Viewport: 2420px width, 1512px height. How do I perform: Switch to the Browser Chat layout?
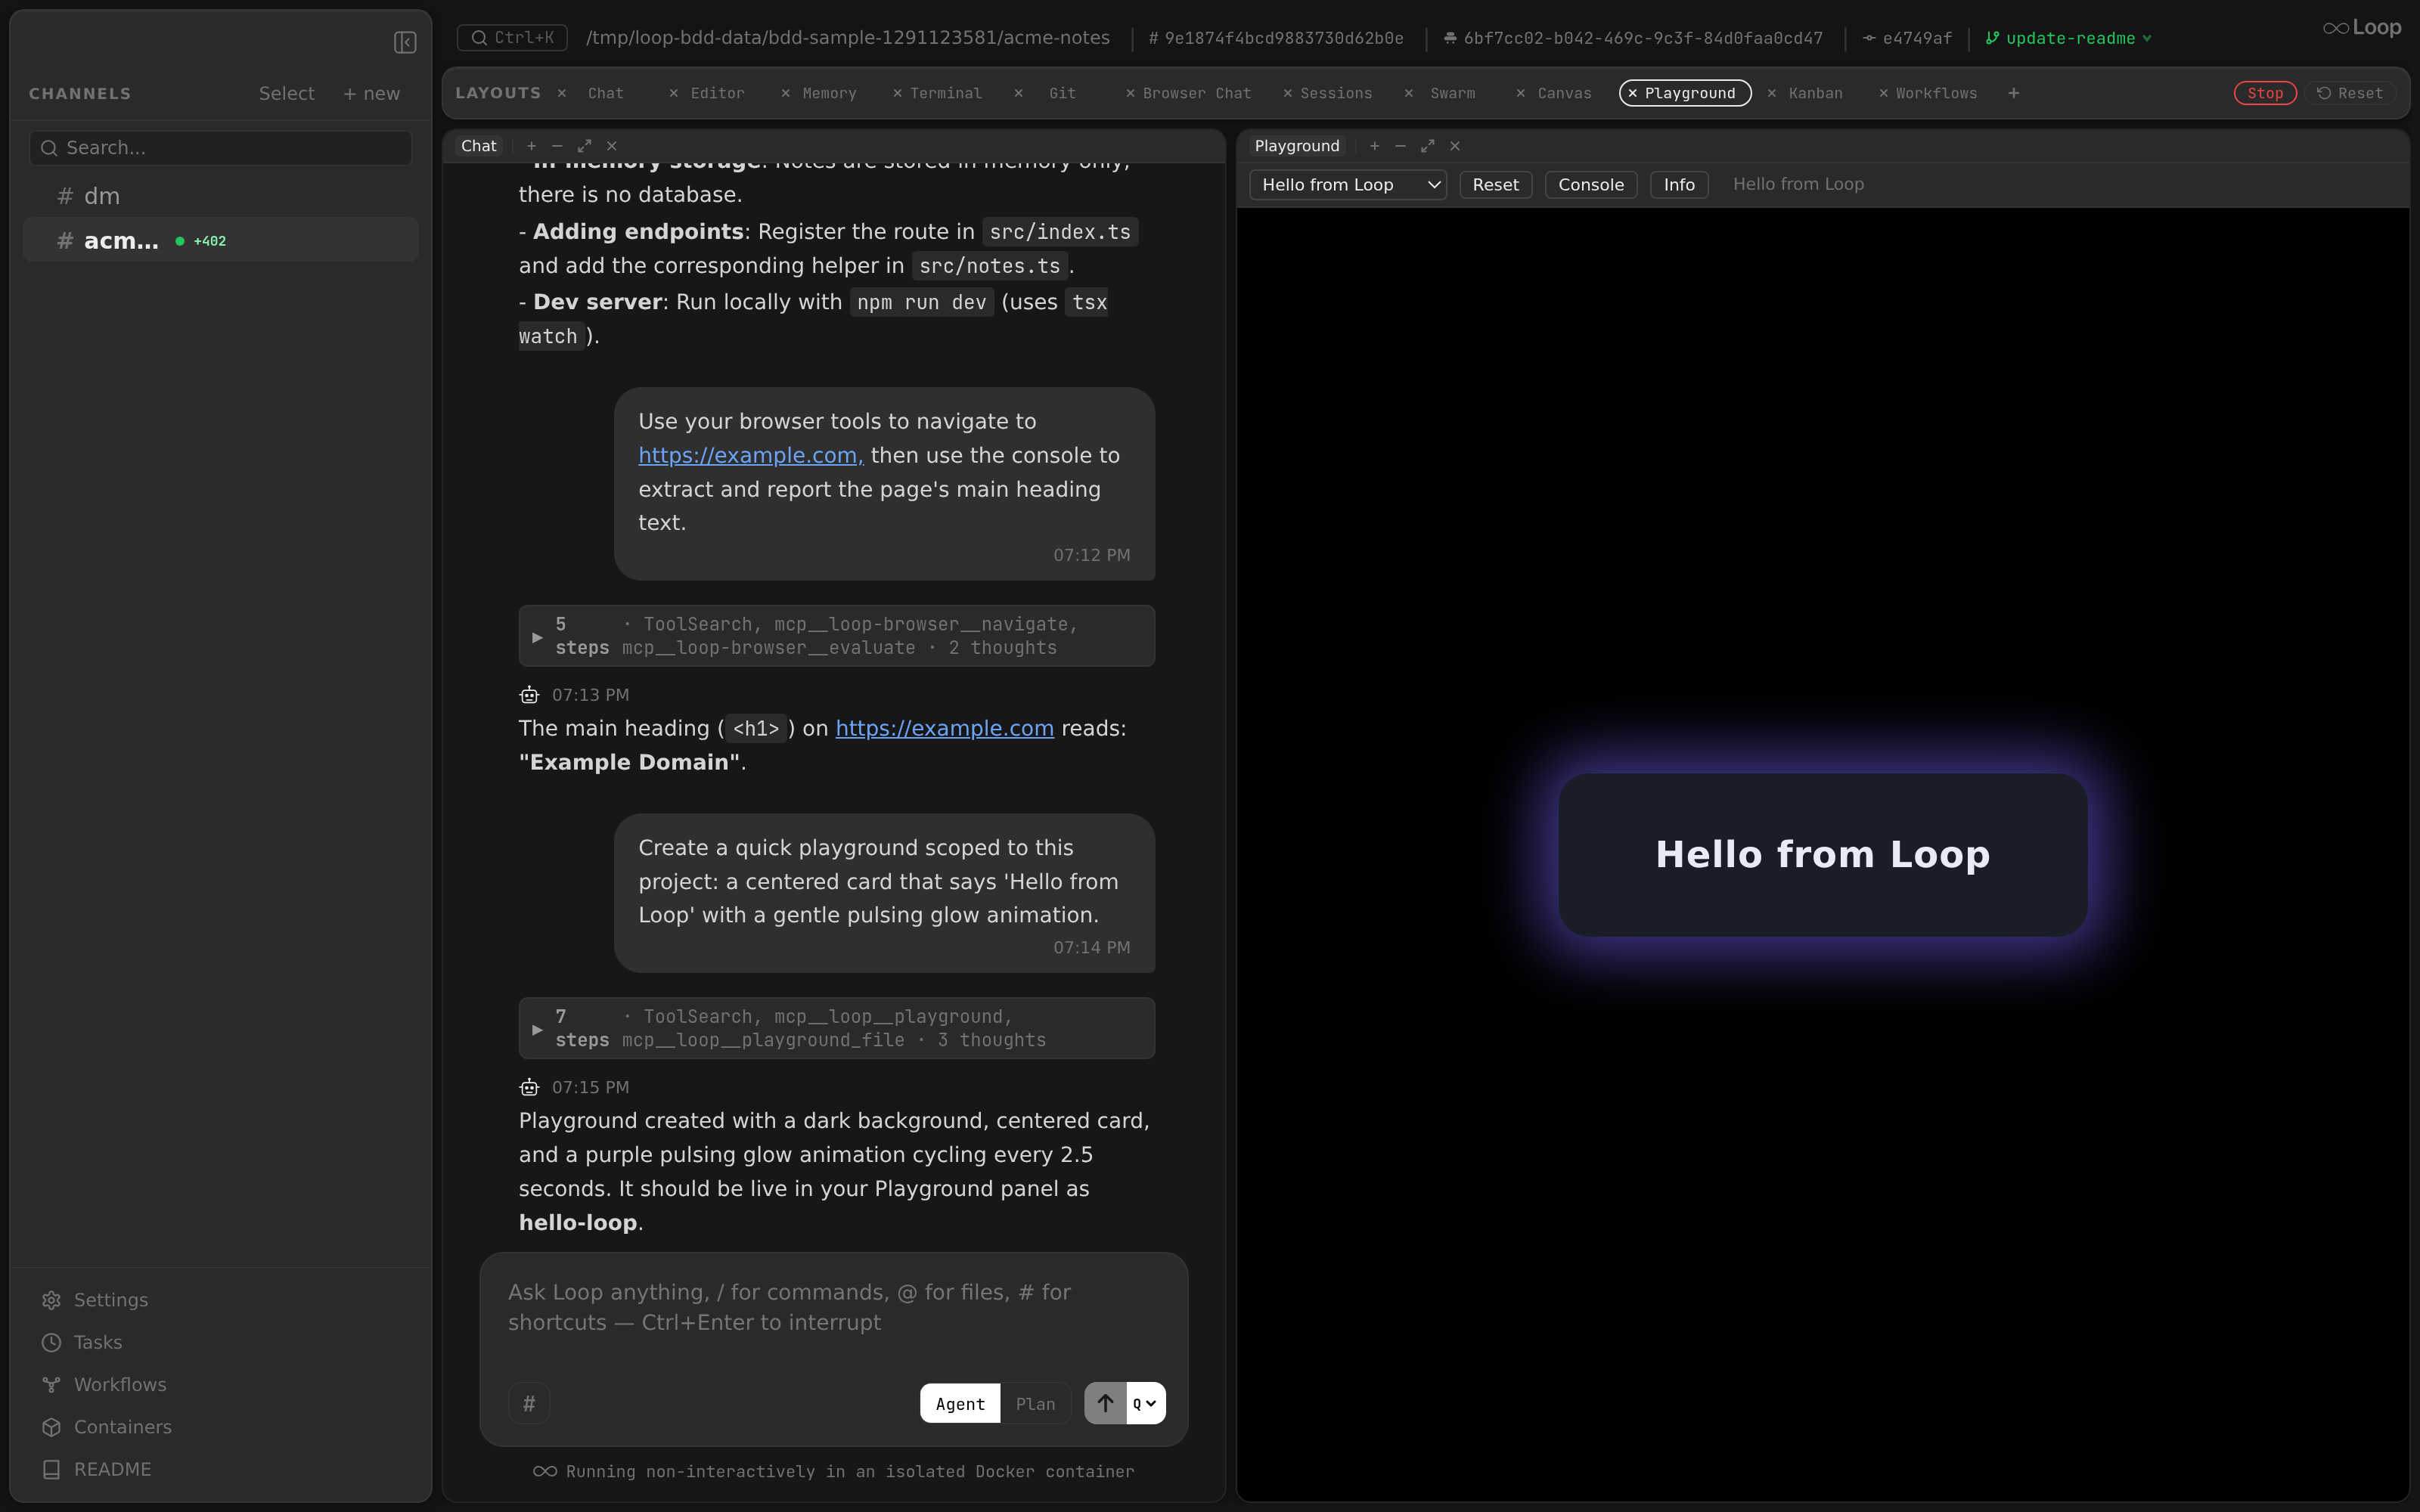point(1196,93)
